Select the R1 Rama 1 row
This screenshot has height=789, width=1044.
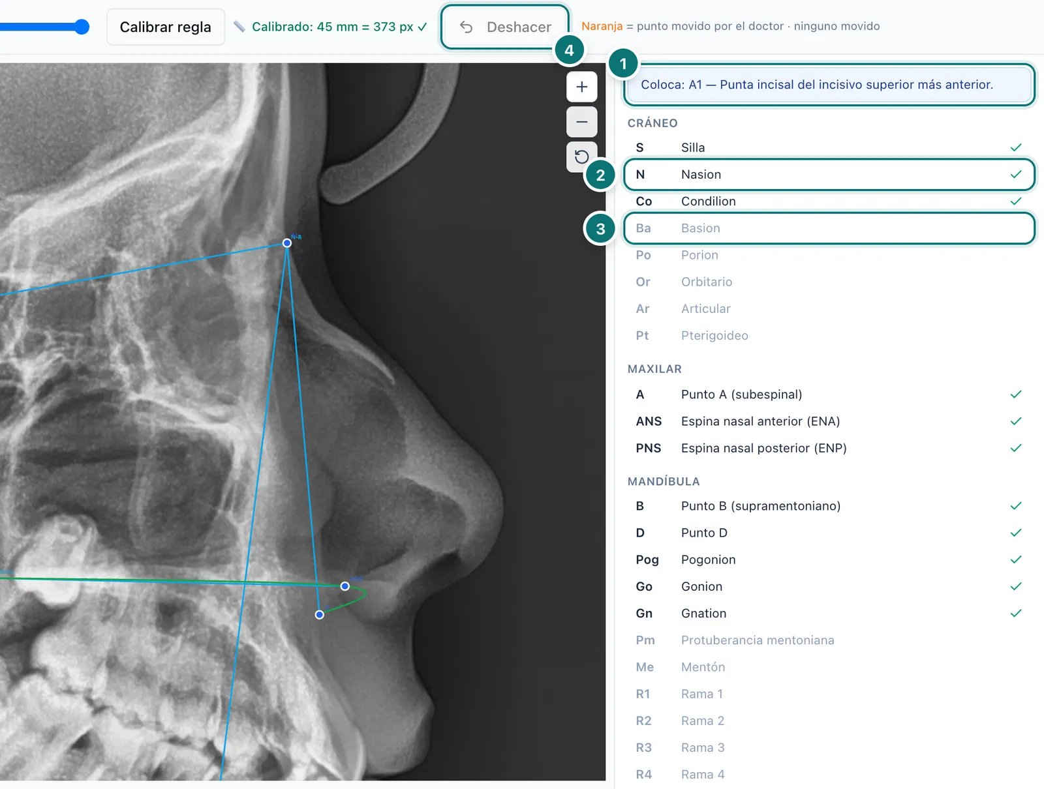pyautogui.click(x=829, y=694)
